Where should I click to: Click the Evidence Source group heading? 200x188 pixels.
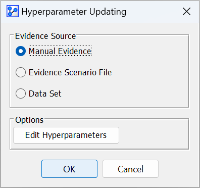(45, 36)
